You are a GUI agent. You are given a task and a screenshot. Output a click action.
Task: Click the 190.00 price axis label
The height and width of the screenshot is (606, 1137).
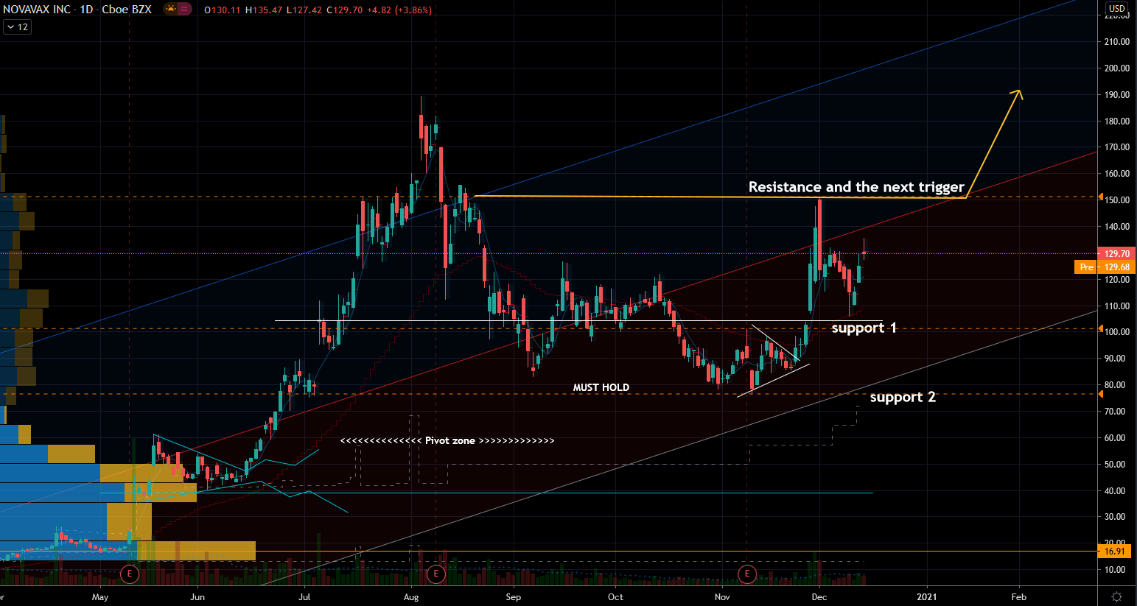pyautogui.click(x=1117, y=95)
